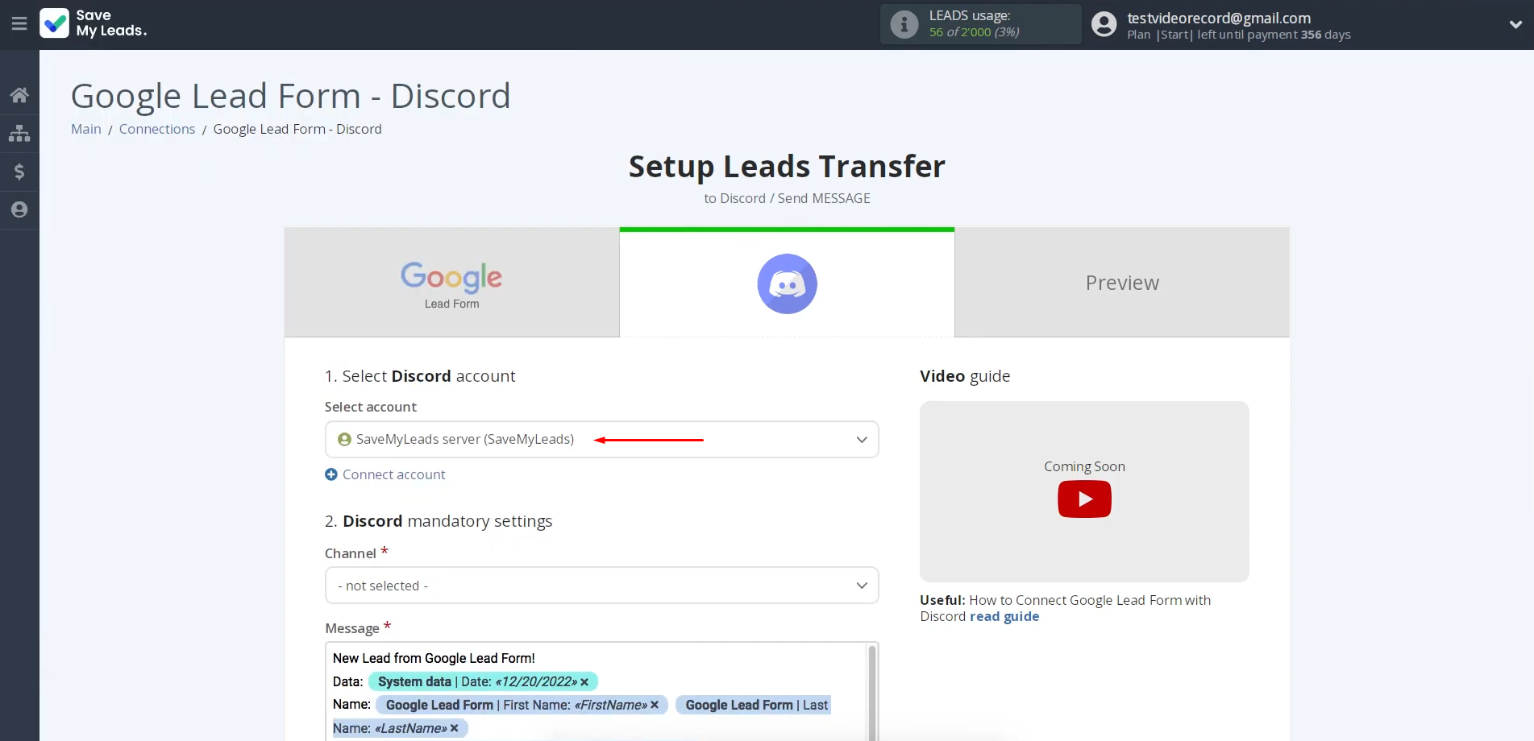Open the Select account dropdown

(x=601, y=439)
